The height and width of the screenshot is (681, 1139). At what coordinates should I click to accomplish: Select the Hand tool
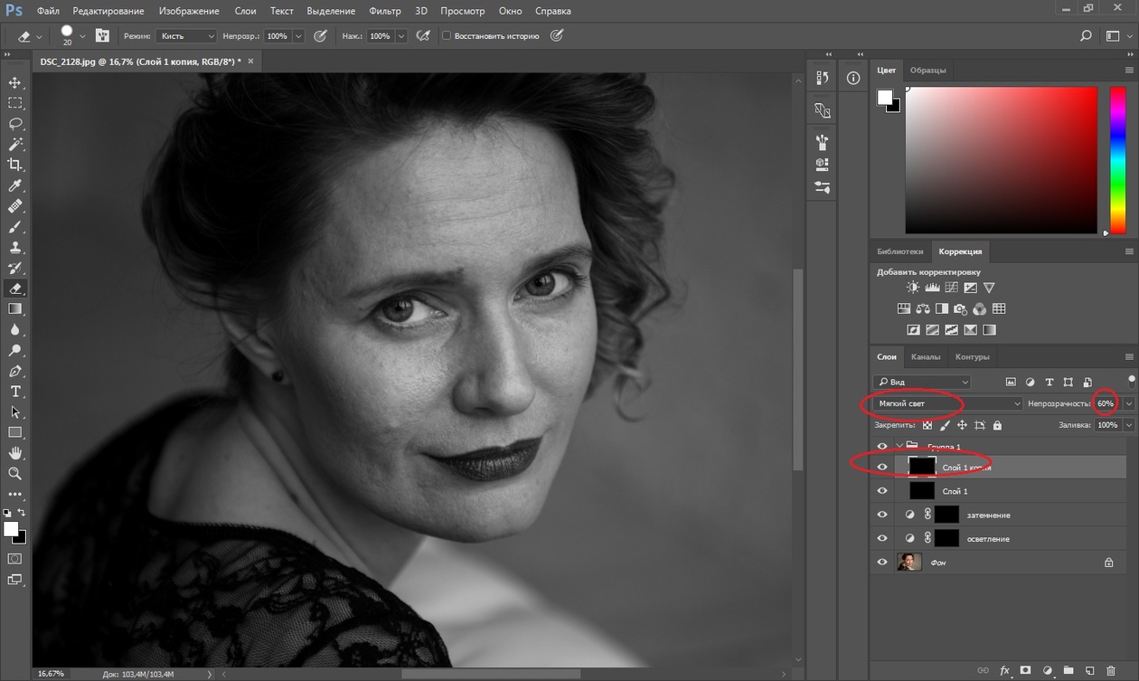coord(15,453)
